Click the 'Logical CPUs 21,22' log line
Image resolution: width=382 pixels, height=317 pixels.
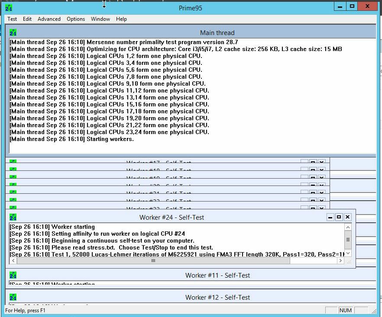tap(109, 125)
